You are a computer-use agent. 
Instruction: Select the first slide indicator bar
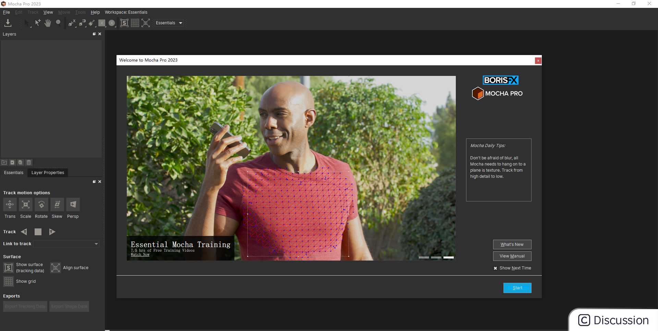pos(424,257)
